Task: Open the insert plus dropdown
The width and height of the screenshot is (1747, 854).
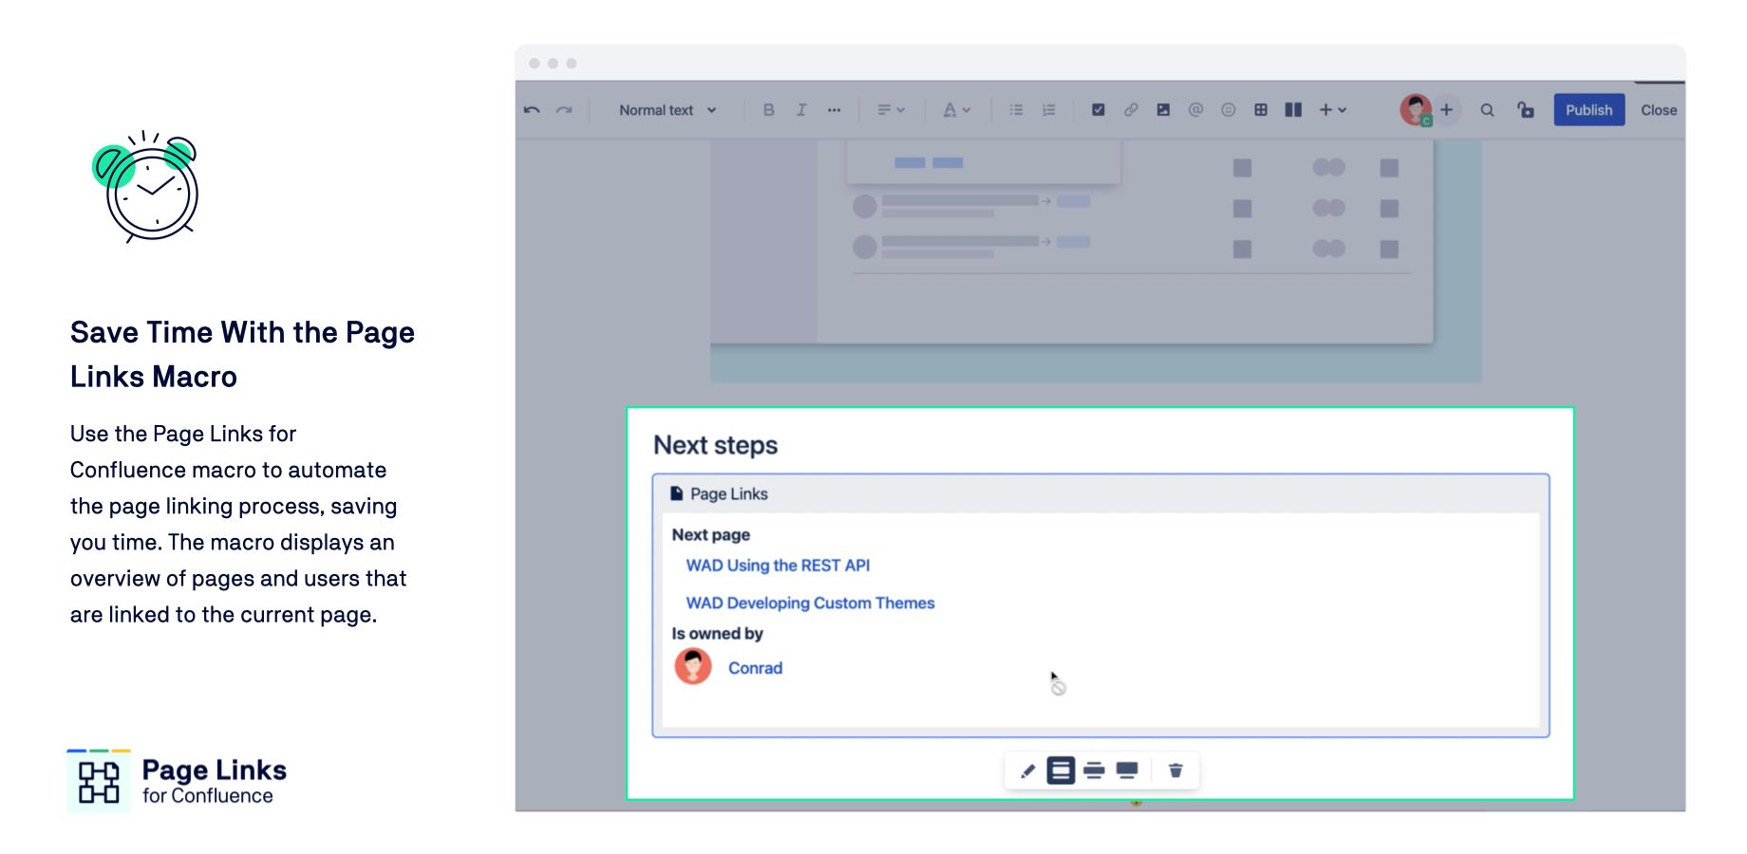Action: coord(1333,110)
